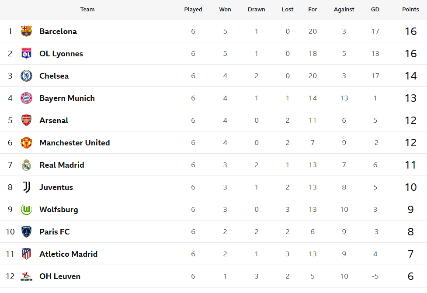This screenshot has width=427, height=293.
Task: Click the Team column header
Action: (87, 10)
